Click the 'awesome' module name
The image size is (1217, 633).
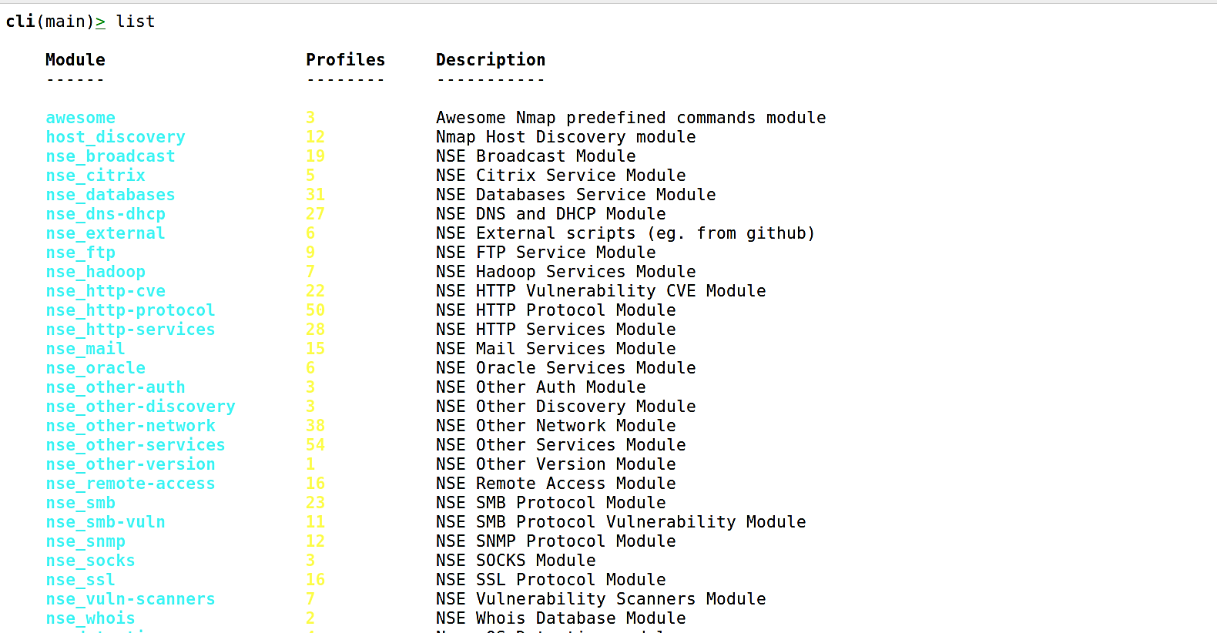81,118
